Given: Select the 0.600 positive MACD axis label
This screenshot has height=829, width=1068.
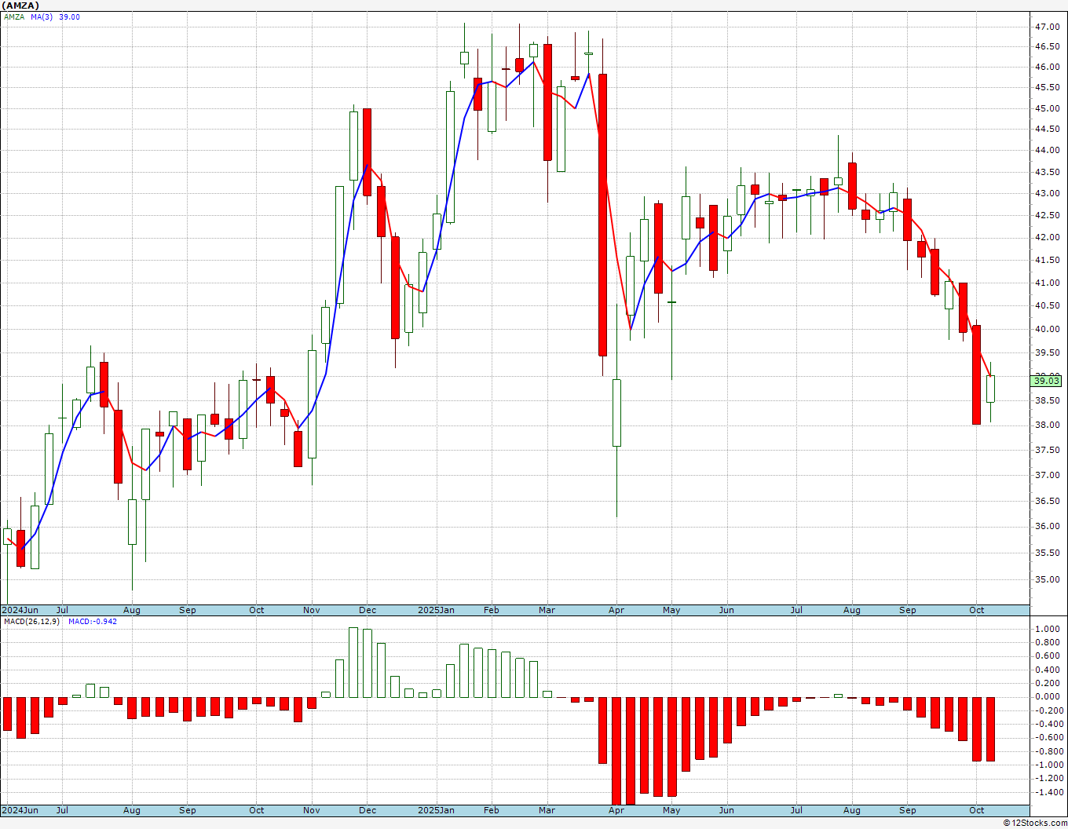Looking at the screenshot, I should click(x=1048, y=656).
